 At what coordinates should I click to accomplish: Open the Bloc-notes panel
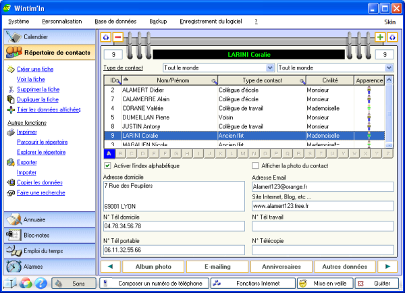tap(49, 236)
